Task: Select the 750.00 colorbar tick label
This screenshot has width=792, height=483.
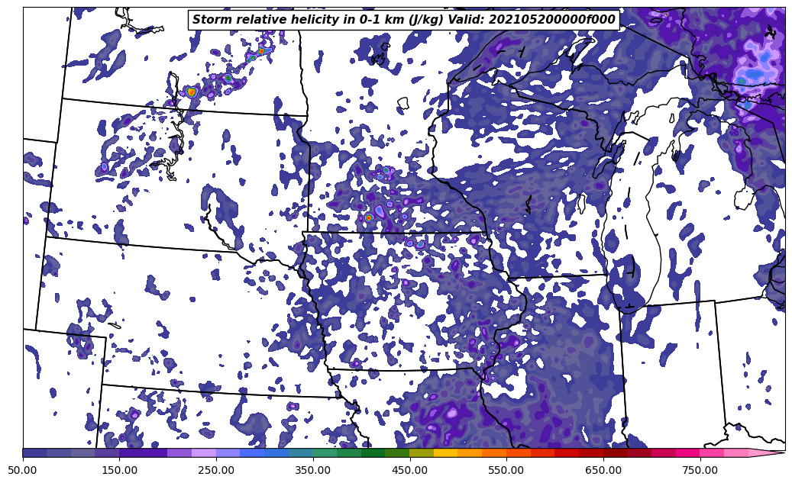Action: pyautogui.click(x=700, y=470)
